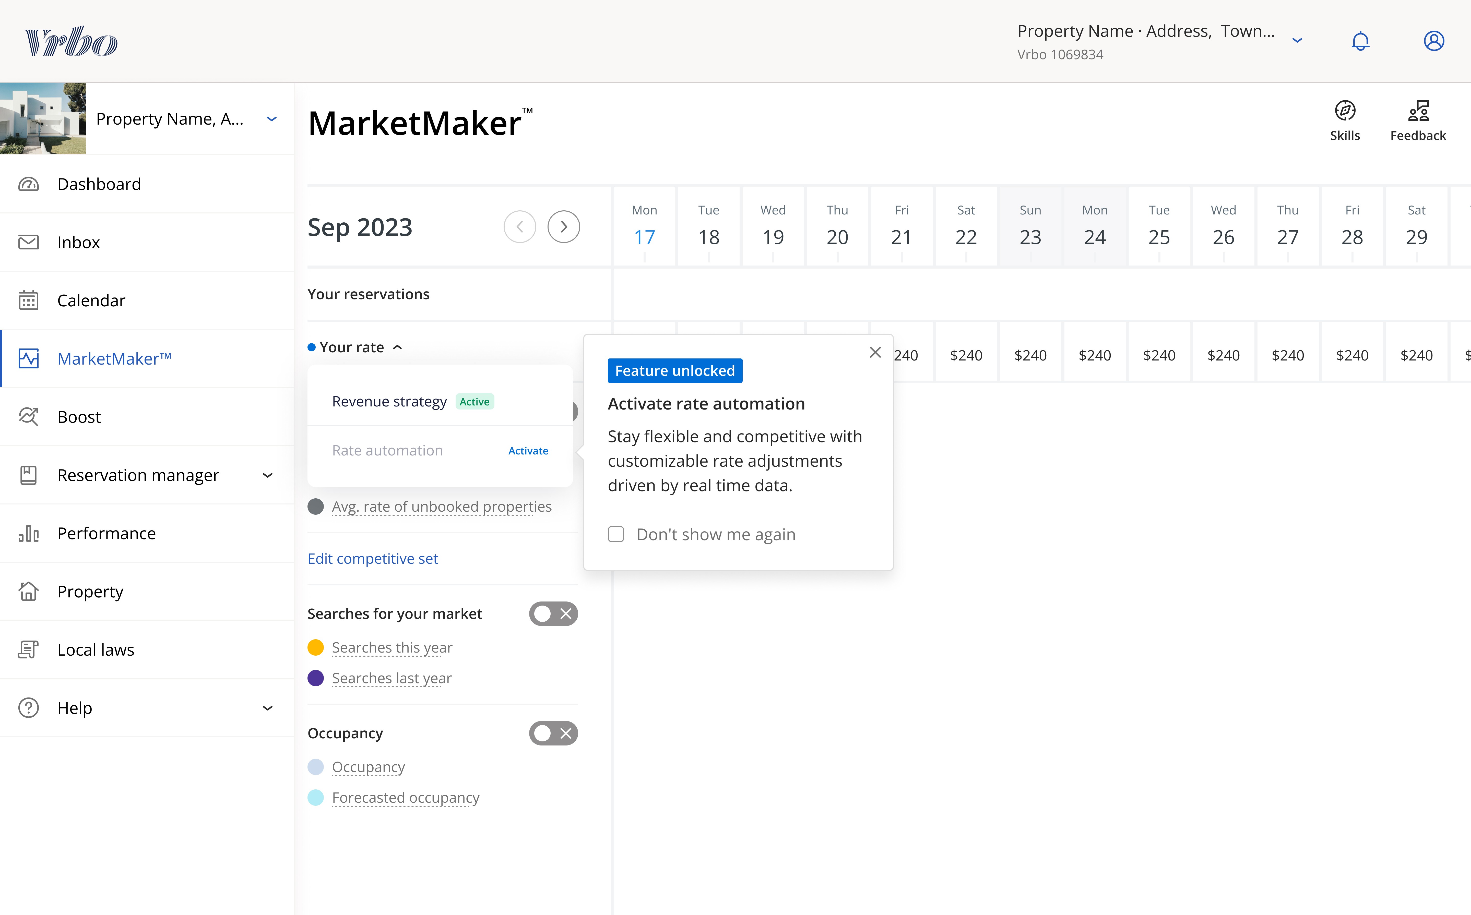
Task: Expand the Reservation manager submenu
Action: 268,476
